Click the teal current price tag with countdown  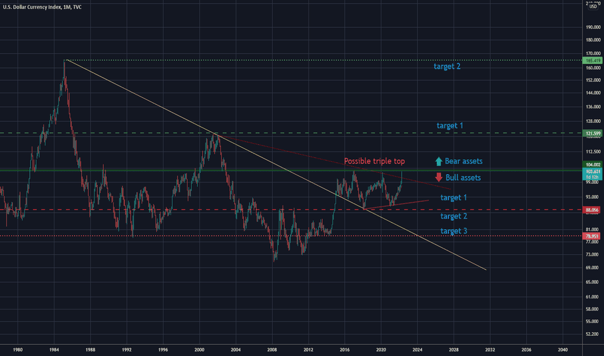592,174
